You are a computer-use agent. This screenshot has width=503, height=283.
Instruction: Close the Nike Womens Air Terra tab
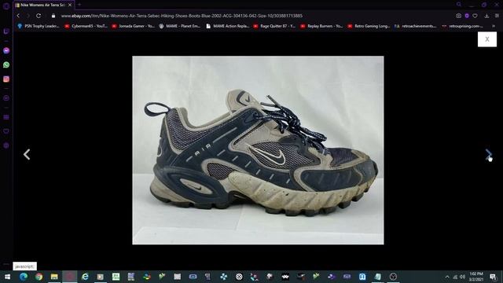[70, 6]
